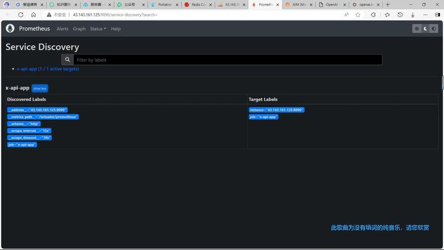Click the __scheme__ http label
This screenshot has height=250, width=444.
(24, 123)
